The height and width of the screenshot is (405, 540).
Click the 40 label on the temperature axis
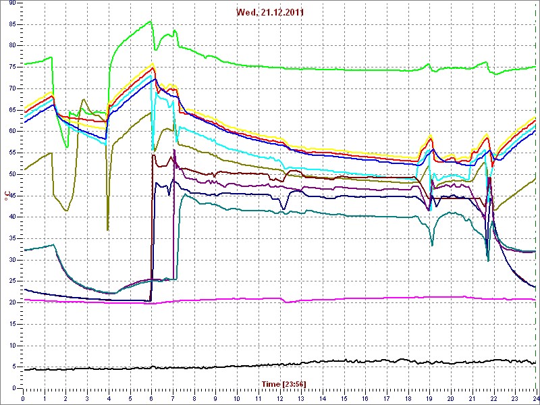pos(11,217)
